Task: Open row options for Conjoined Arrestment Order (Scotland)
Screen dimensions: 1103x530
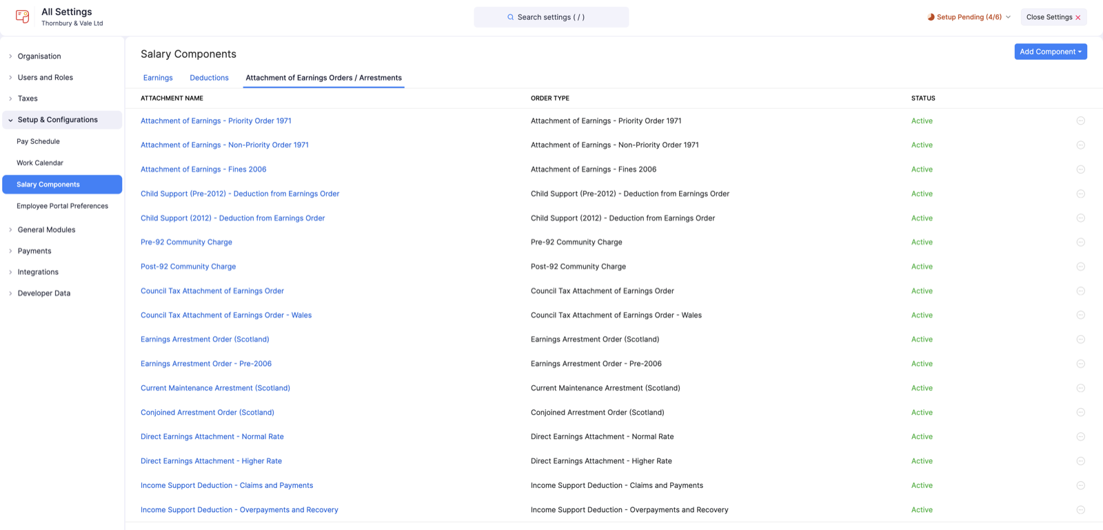Action: pyautogui.click(x=1080, y=412)
